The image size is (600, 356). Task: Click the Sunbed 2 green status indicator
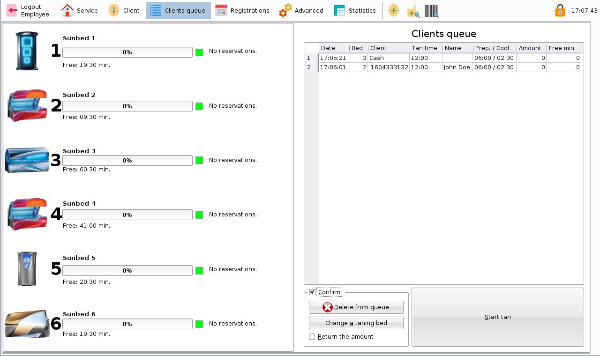click(199, 106)
